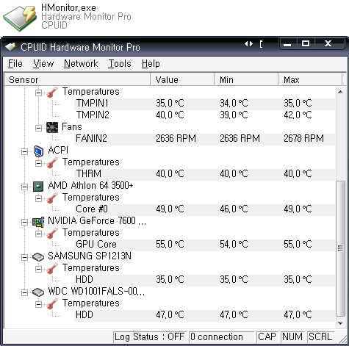Open the View menu
Screen dimensions: 349x346
click(43, 64)
